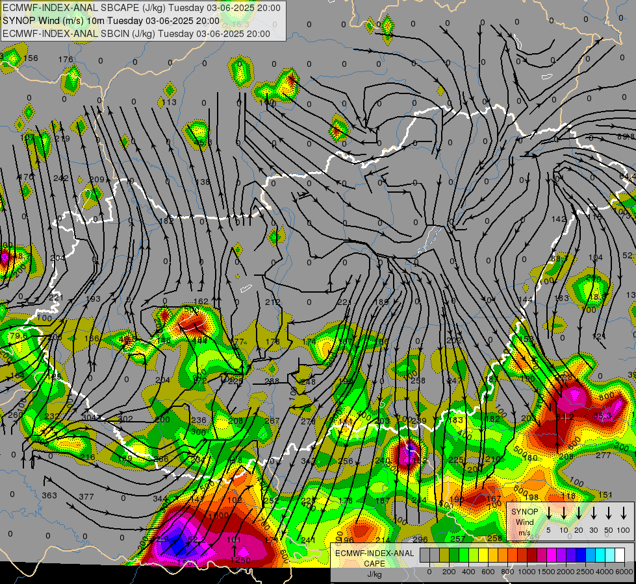636x584 pixels.
Task: Click the map value 296
Action: coord(420,539)
